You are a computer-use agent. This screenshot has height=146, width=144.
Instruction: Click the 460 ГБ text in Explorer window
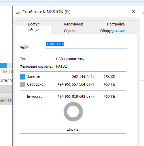(x=6, y=101)
